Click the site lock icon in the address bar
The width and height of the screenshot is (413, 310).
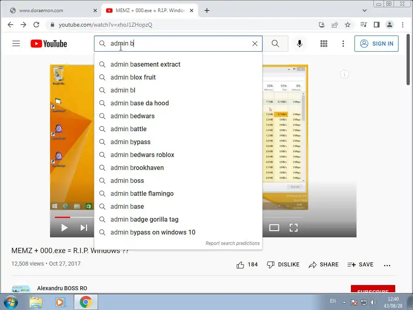(x=52, y=25)
